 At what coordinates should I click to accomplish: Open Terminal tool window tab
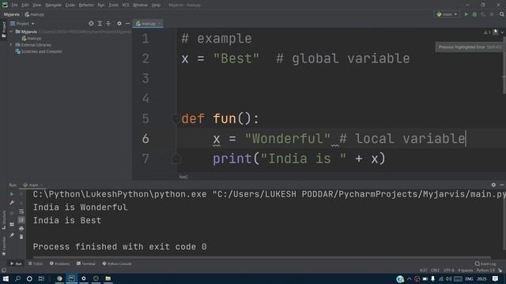coord(86,263)
